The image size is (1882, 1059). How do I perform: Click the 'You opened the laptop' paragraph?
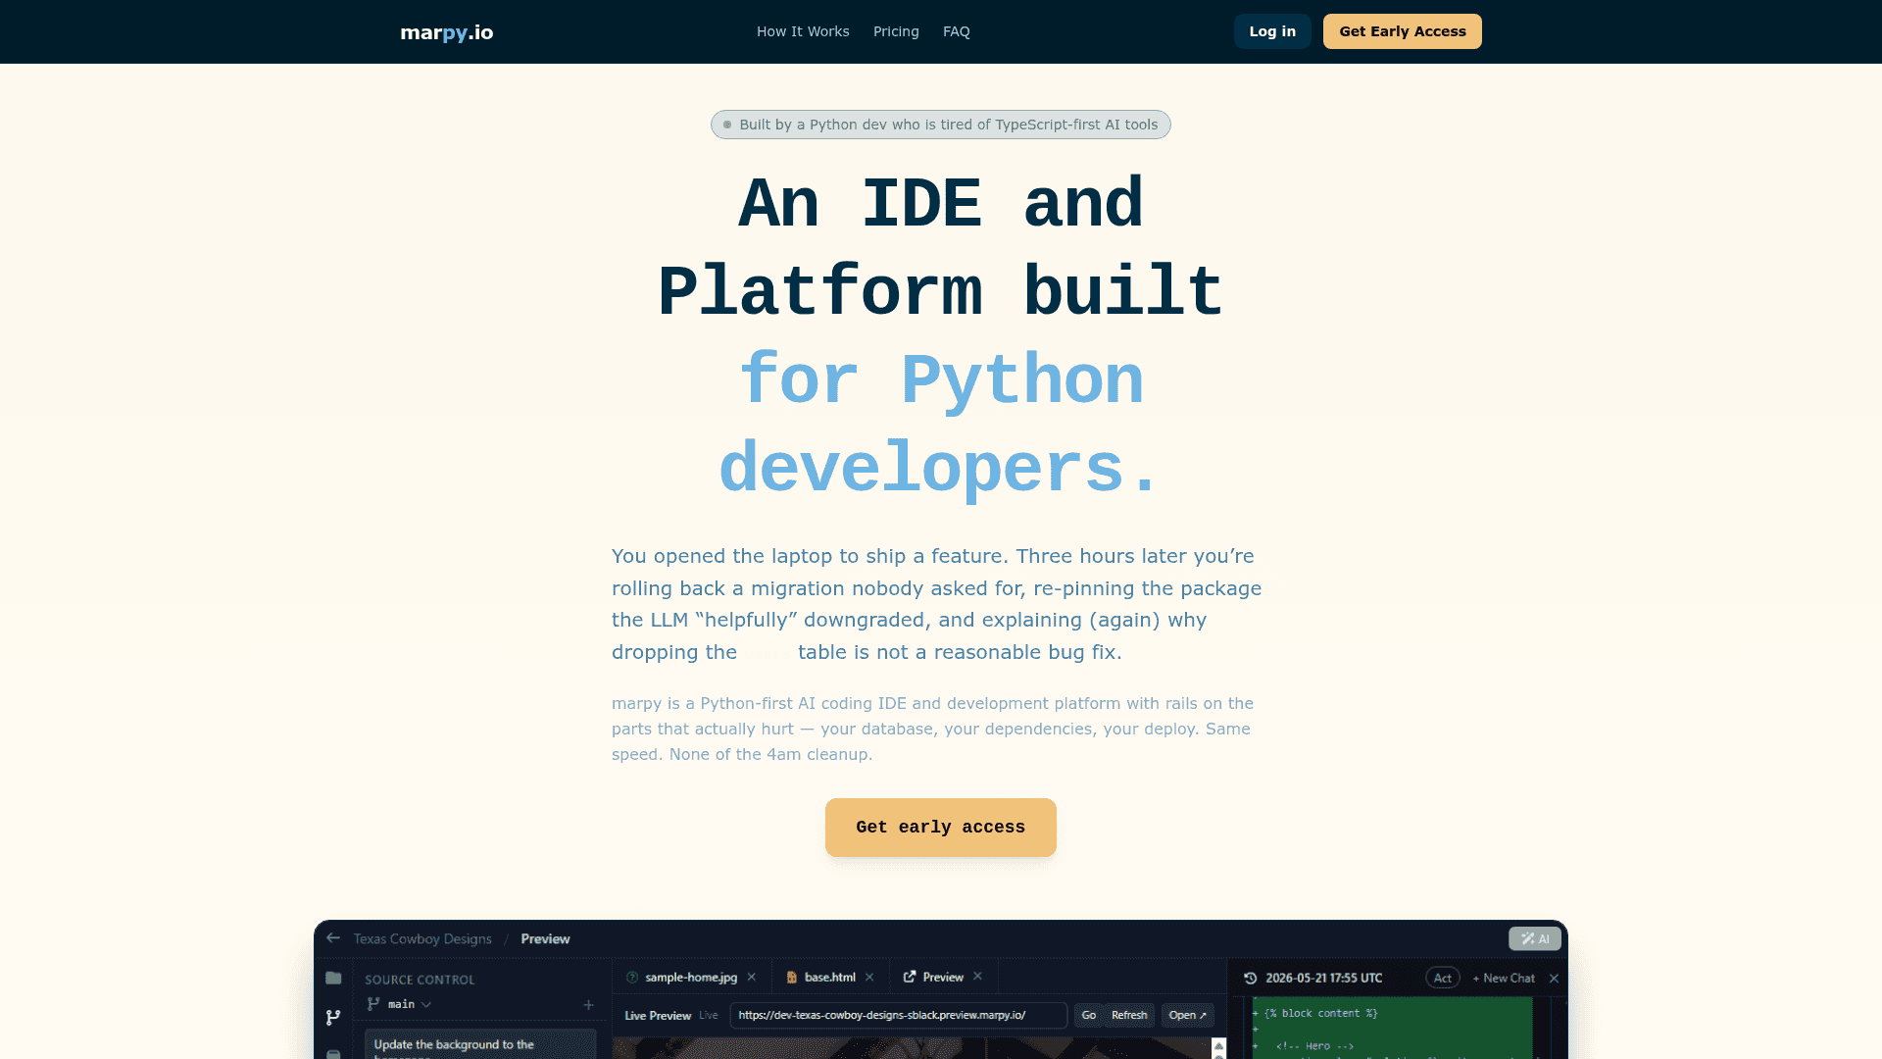click(x=937, y=604)
